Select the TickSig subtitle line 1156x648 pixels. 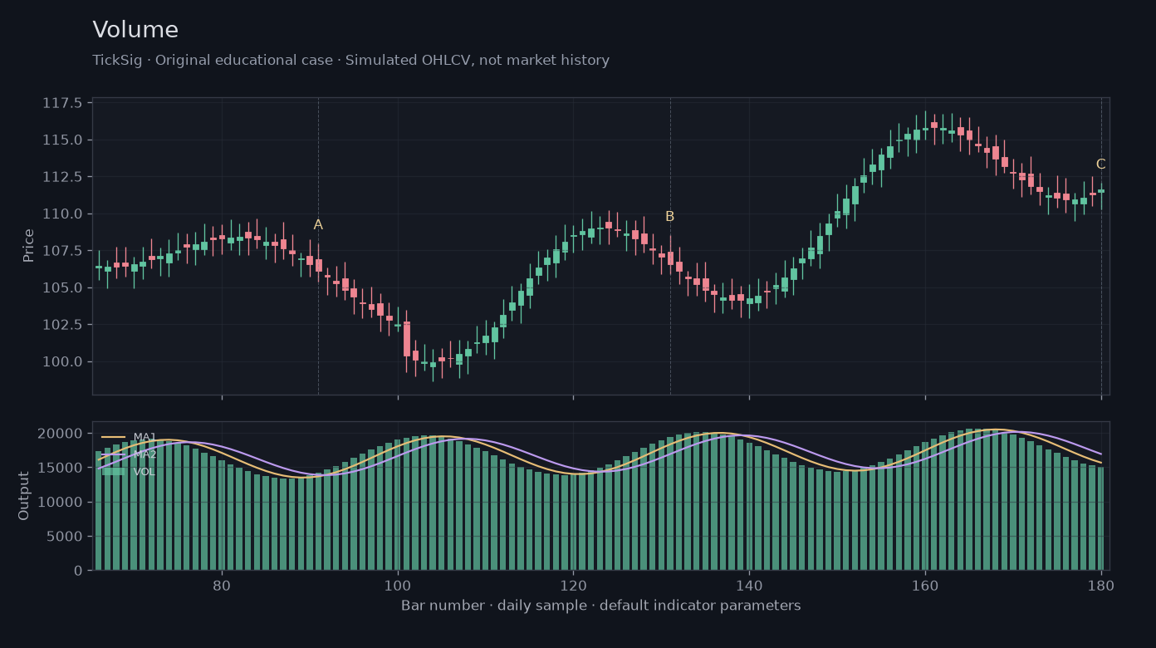coord(350,61)
